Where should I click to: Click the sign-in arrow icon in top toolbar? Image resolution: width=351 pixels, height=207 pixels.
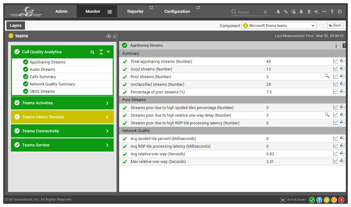click(x=316, y=12)
